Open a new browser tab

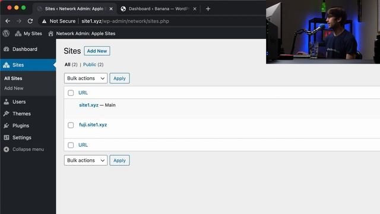(208, 9)
